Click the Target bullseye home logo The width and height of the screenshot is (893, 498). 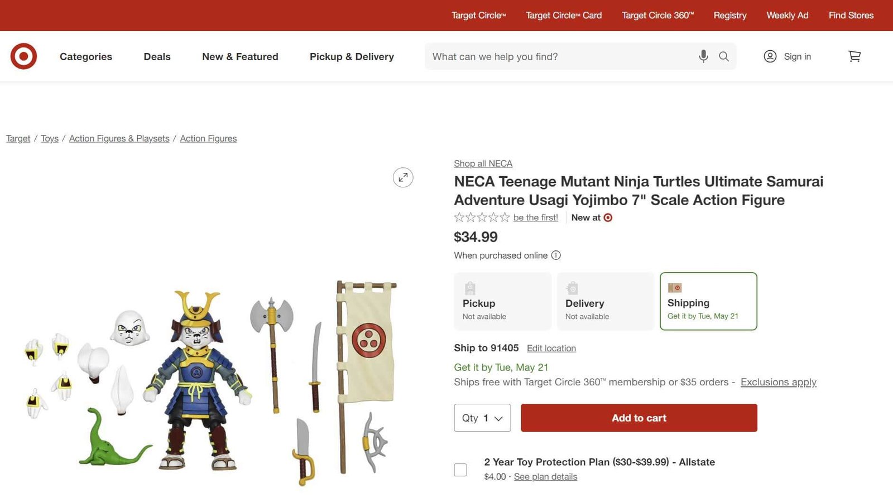pos(22,56)
